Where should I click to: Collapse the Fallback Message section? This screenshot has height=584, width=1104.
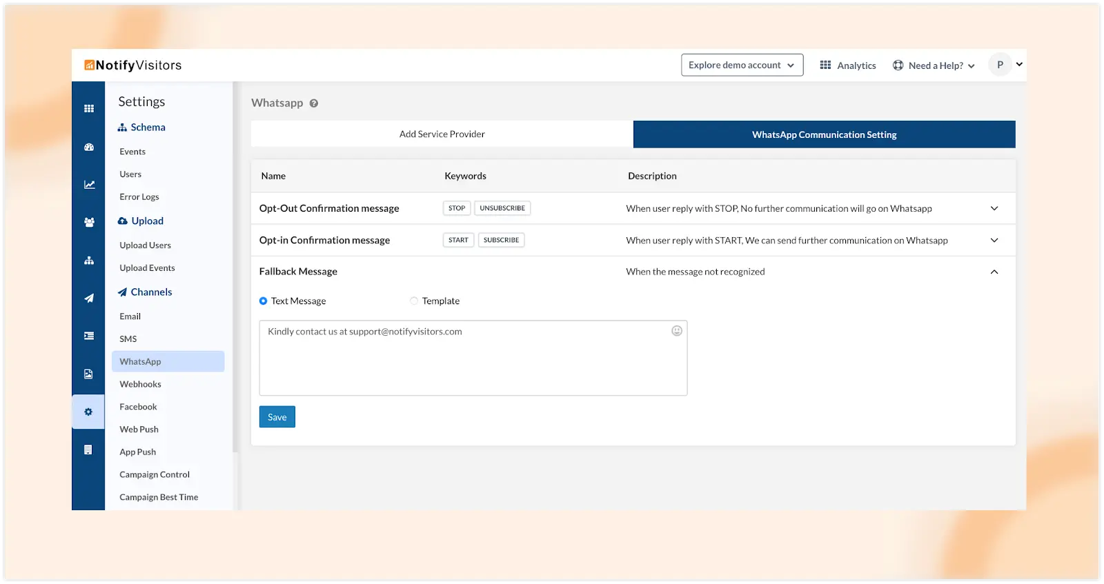tap(994, 272)
